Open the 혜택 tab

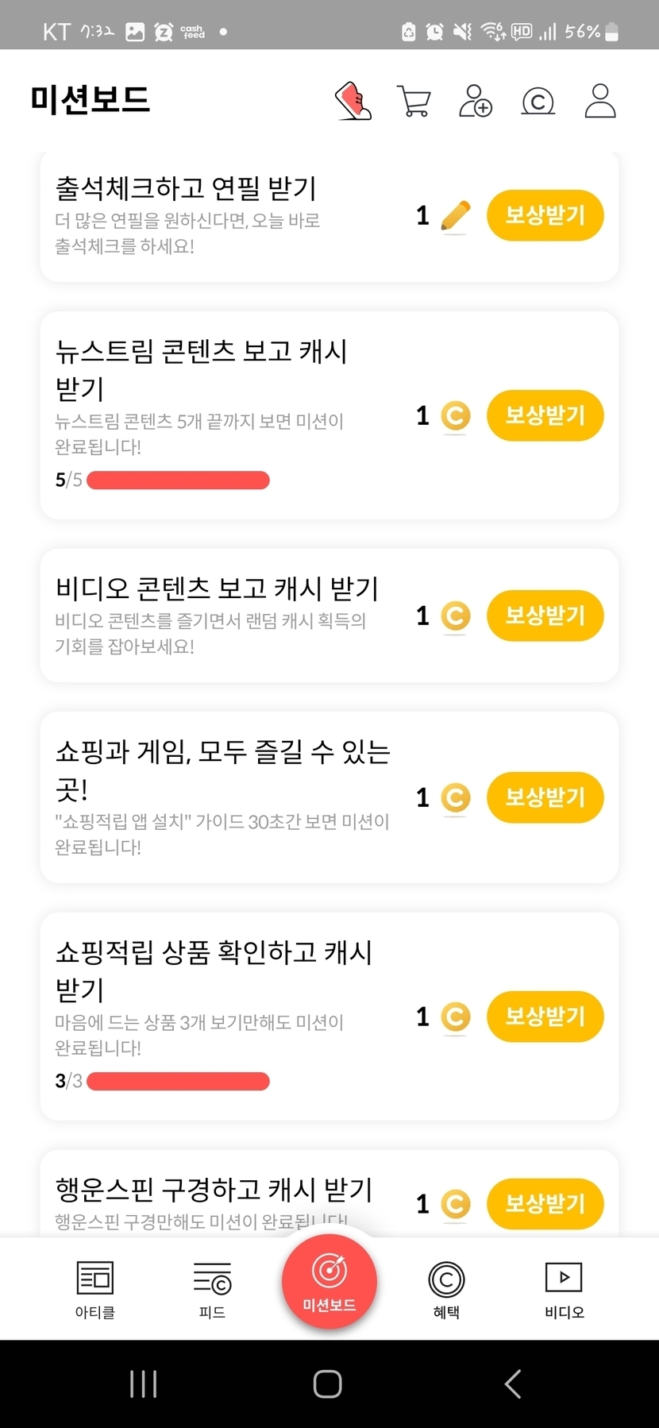[x=446, y=1289]
